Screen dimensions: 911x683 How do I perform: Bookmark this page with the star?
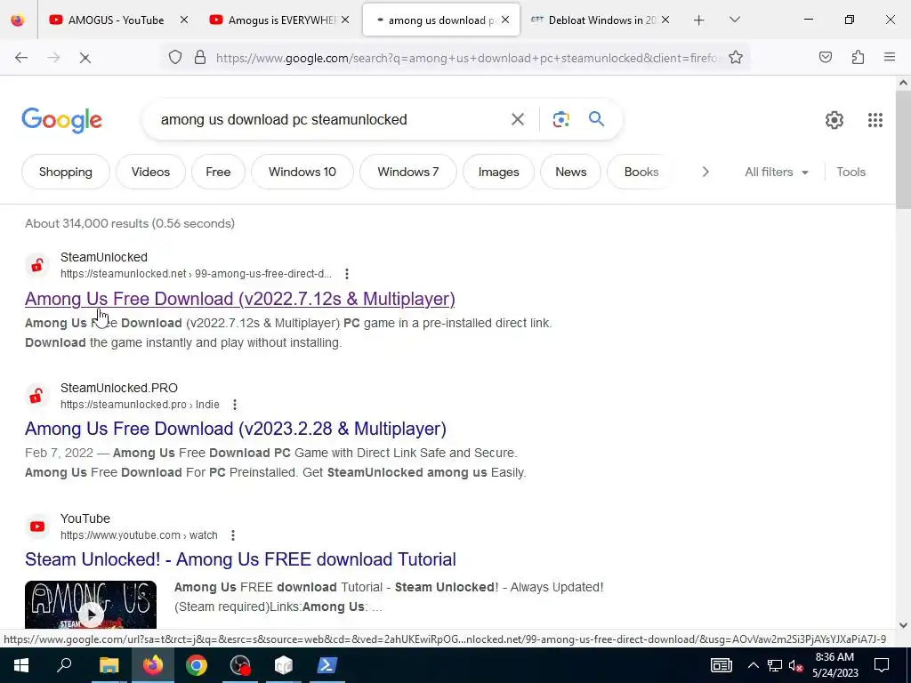[736, 58]
